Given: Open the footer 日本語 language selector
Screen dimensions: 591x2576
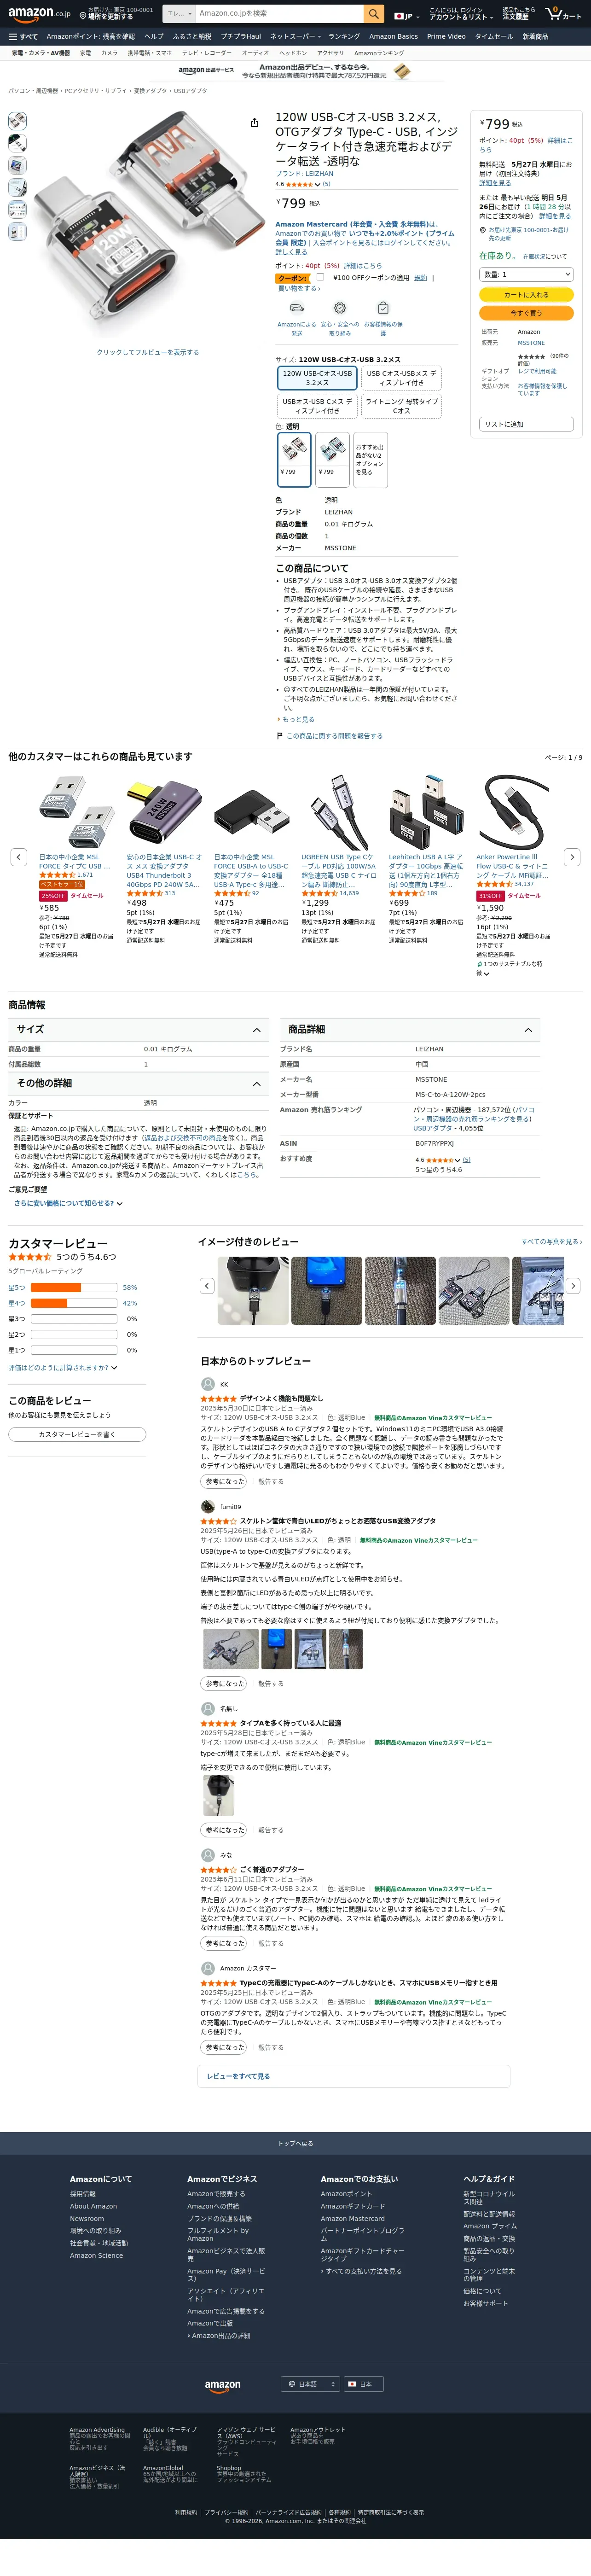Looking at the screenshot, I should click(310, 2384).
